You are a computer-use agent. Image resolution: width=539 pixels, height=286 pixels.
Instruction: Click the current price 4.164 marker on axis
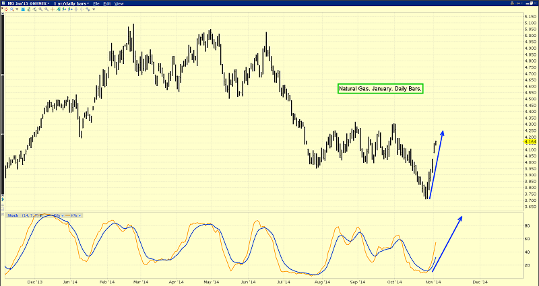(x=528, y=142)
